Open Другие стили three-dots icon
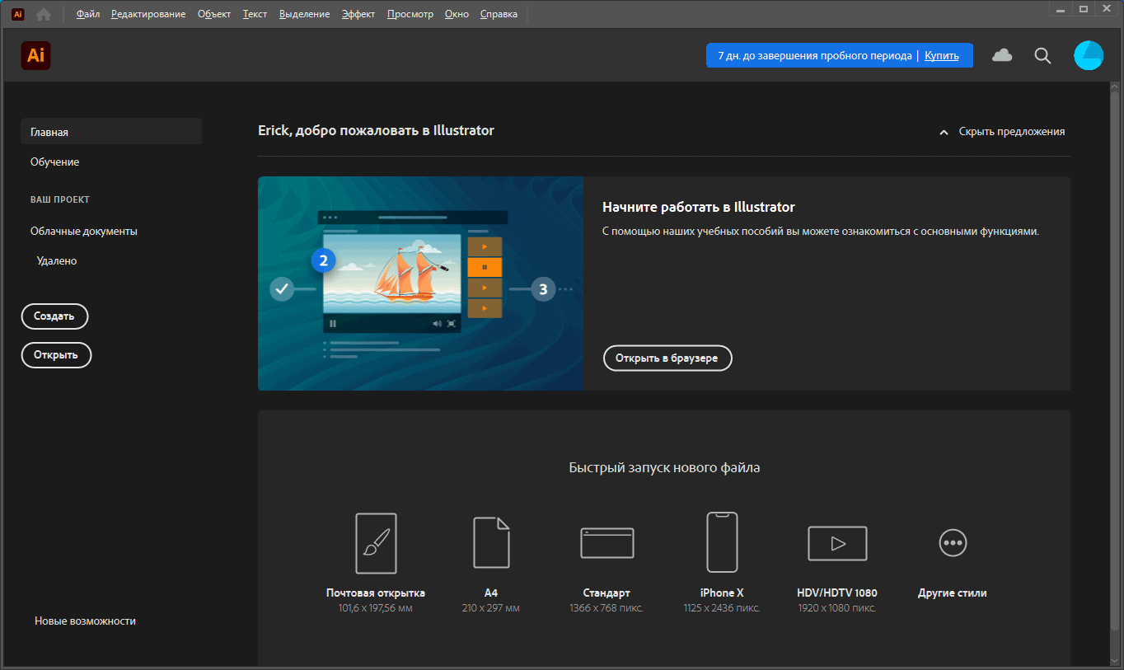The width and height of the screenshot is (1124, 670). [x=953, y=542]
